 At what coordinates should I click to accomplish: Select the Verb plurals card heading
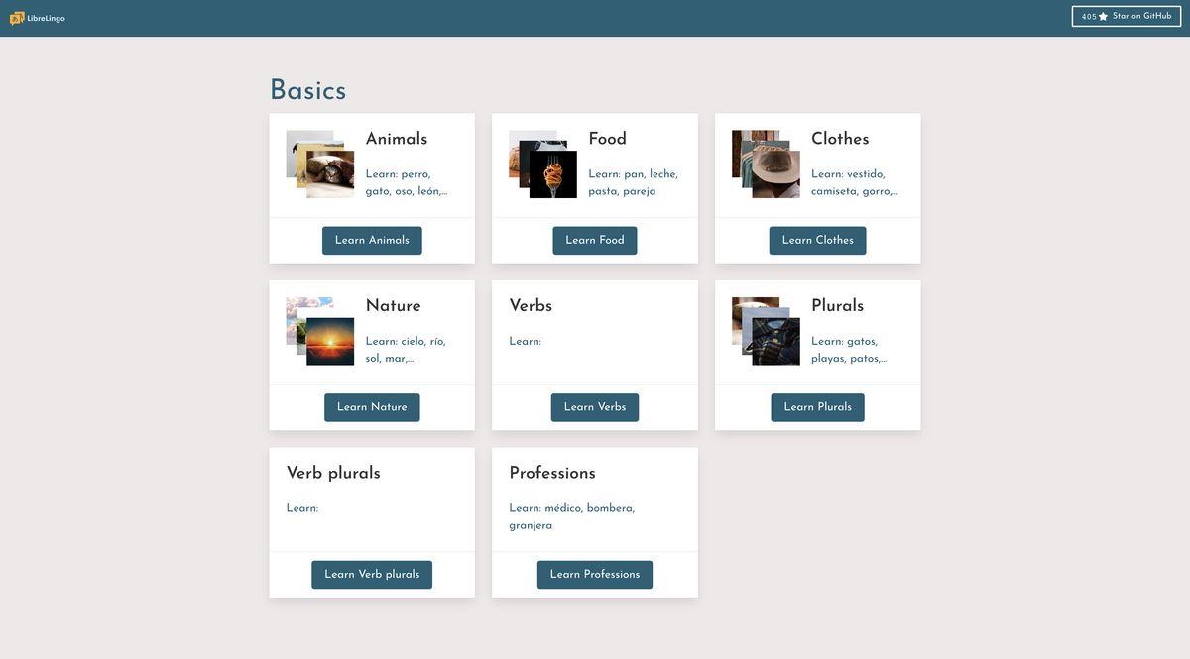333,474
